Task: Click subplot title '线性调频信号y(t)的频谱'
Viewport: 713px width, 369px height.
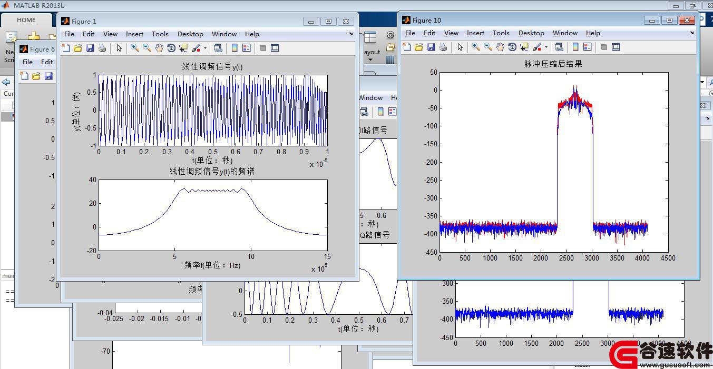Action: point(212,172)
